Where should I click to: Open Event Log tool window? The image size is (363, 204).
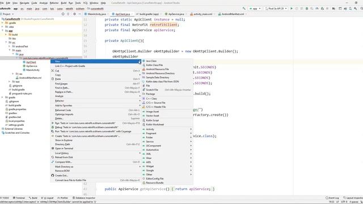(x=332, y=198)
